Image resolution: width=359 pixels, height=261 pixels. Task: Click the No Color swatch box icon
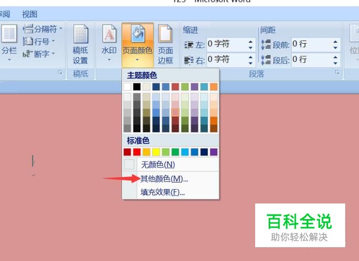[x=129, y=165]
